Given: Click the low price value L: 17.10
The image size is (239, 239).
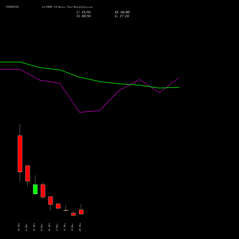Looking at the screenshot, I should pyautogui.click(x=122, y=16).
